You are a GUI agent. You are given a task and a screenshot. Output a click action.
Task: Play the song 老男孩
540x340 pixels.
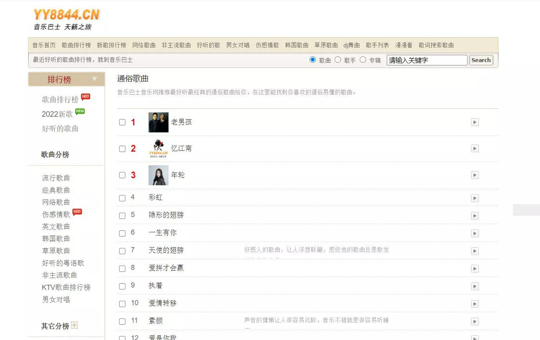coord(475,122)
